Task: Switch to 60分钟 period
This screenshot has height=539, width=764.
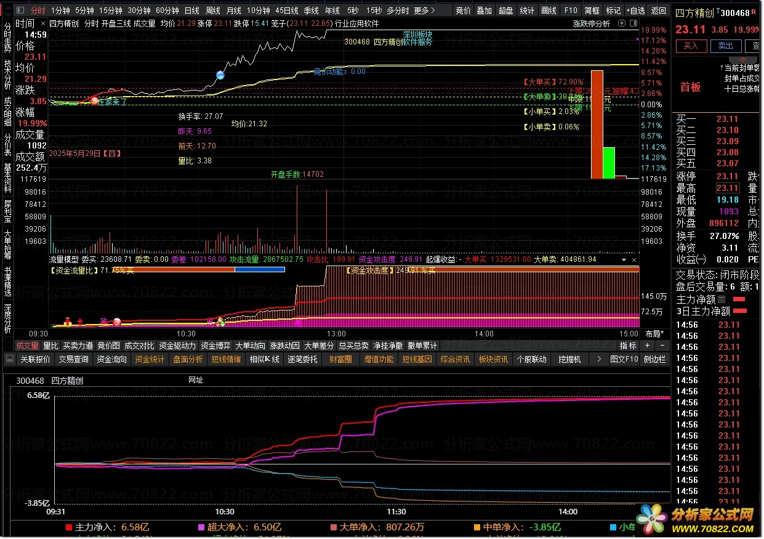Action: 167,10
